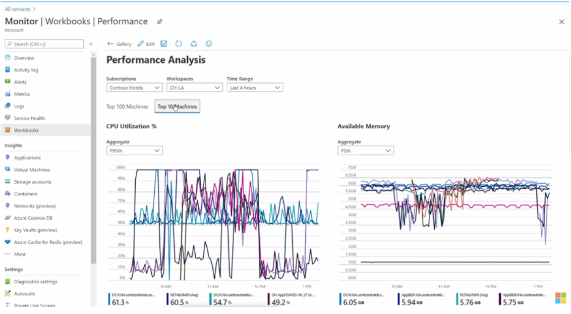
Task: Go to Alerts in the sidebar
Action: [x=20, y=82]
